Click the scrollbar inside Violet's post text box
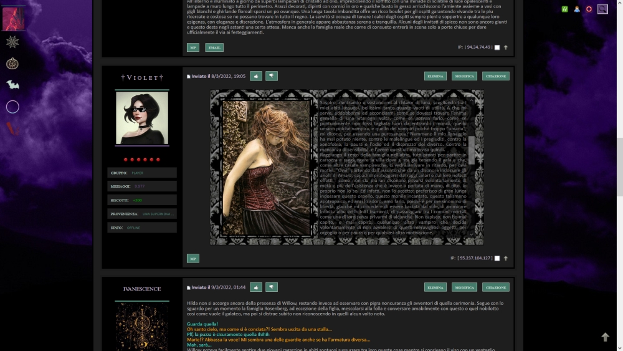Screen dimensions: 623x351 coord(471,150)
